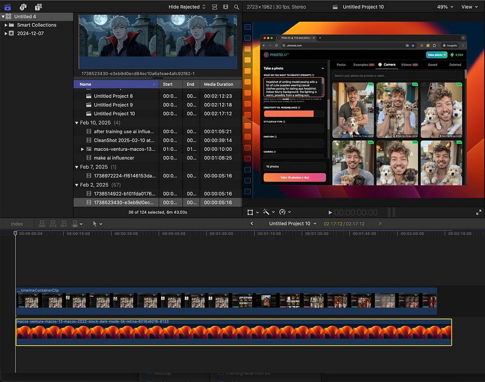Open the Titles and Generators sidebar
The width and height of the screenshot is (485, 382).
(x=38, y=7)
